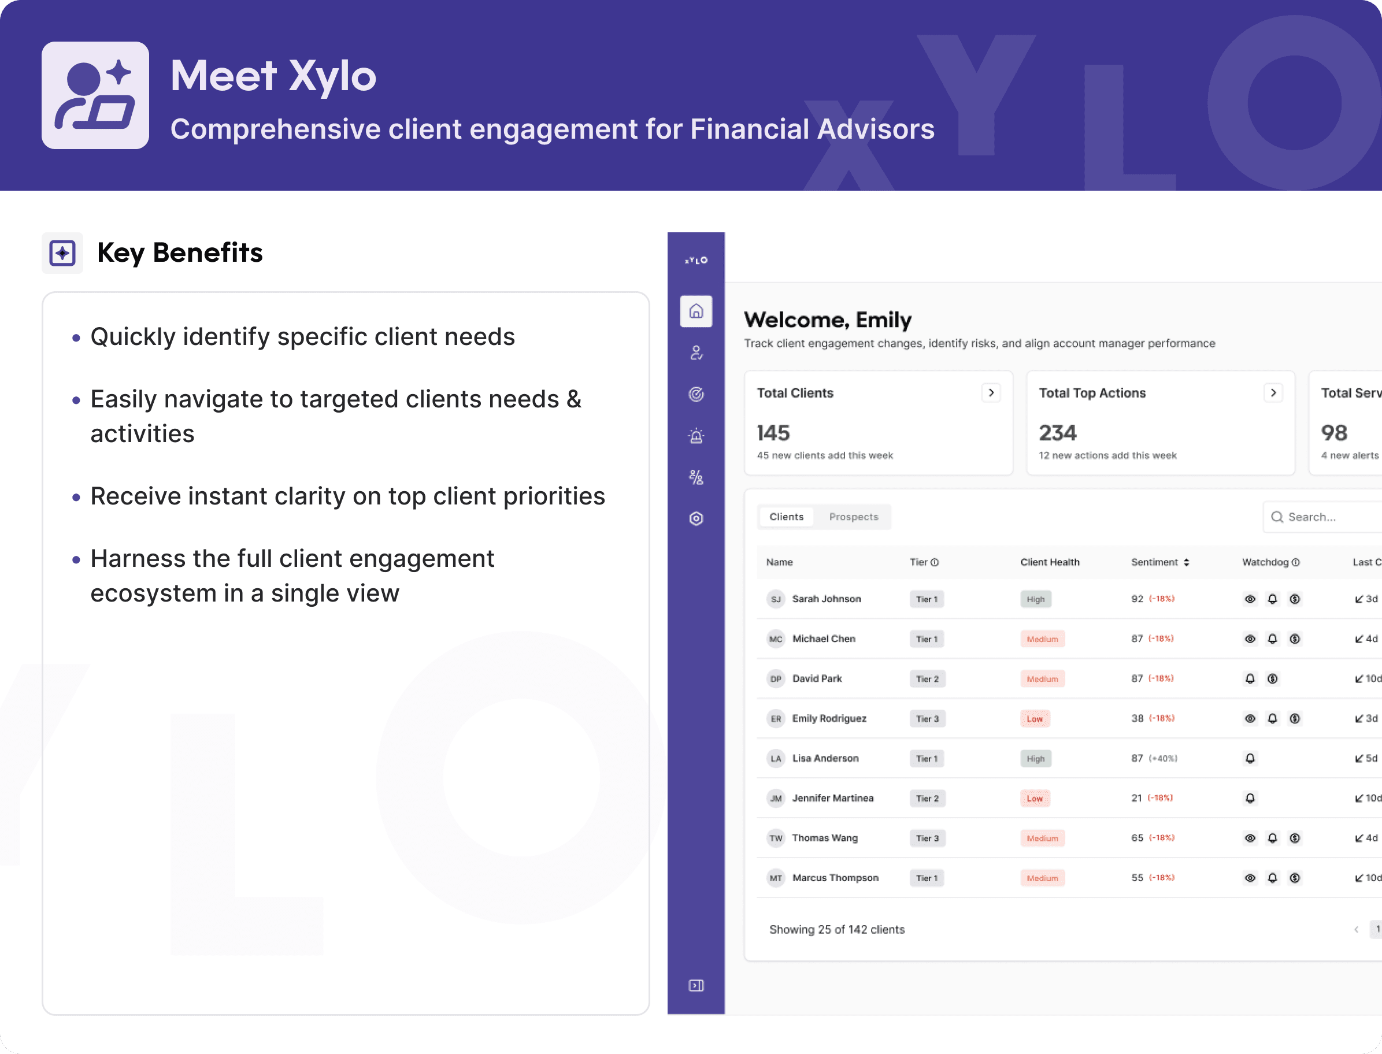Click the target goals icon in sidebar
1382x1054 pixels.
696,394
